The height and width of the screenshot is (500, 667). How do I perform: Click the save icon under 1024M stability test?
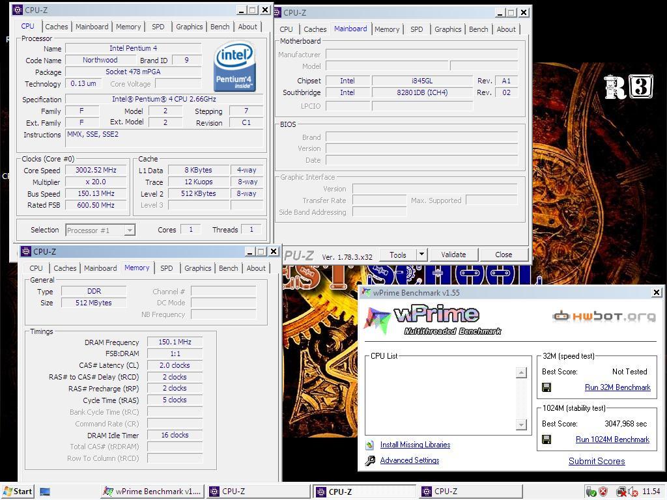tap(546, 439)
